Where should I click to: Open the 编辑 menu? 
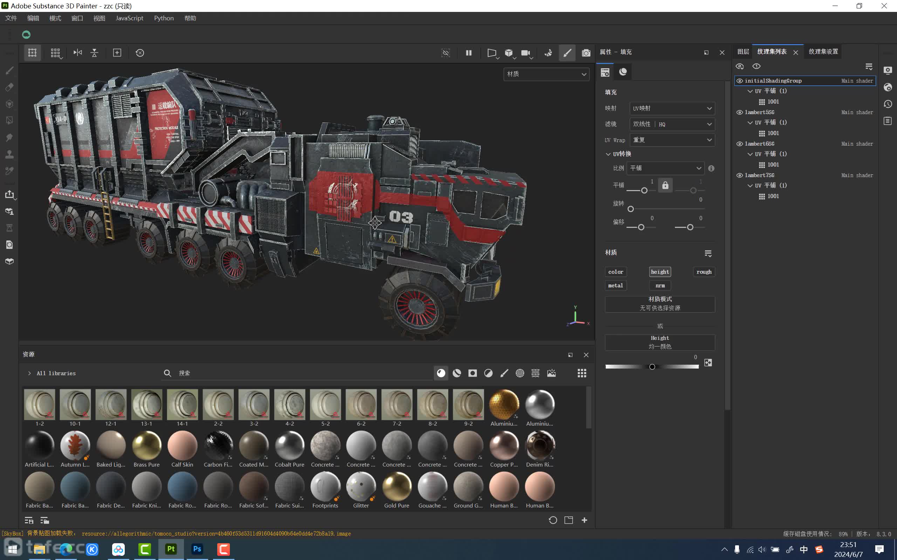pyautogui.click(x=33, y=18)
